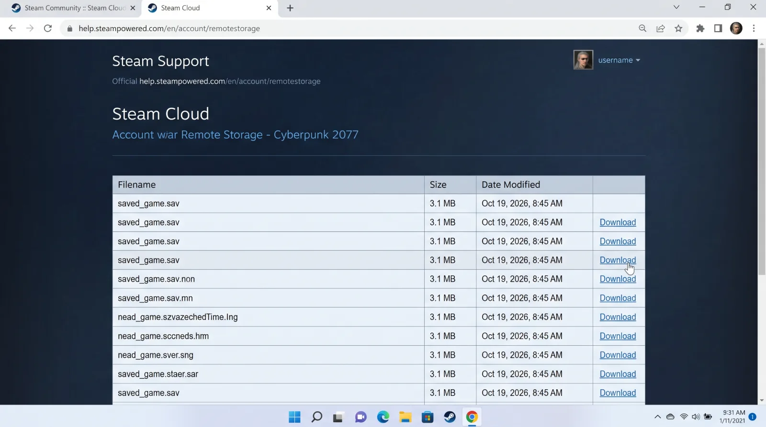Click the page scrollbar down arrow

(x=762, y=401)
